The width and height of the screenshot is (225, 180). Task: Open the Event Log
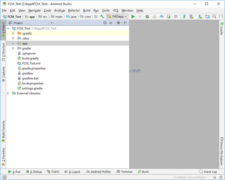208,172
